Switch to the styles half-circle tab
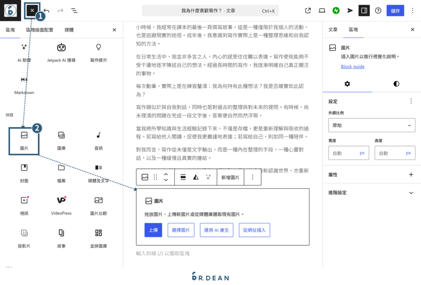Viewport: 421px width, 285px height. coord(396,84)
